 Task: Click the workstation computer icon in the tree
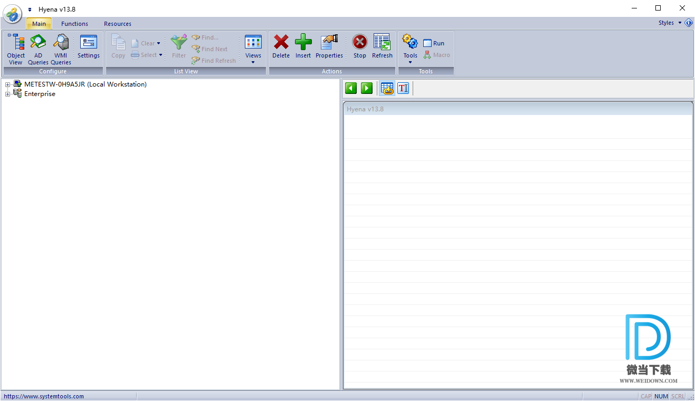tap(17, 84)
